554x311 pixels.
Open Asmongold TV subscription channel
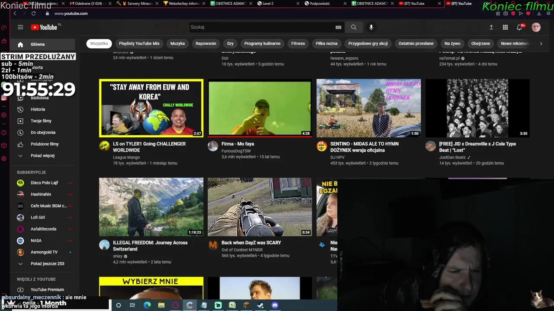pyautogui.click(x=43, y=252)
